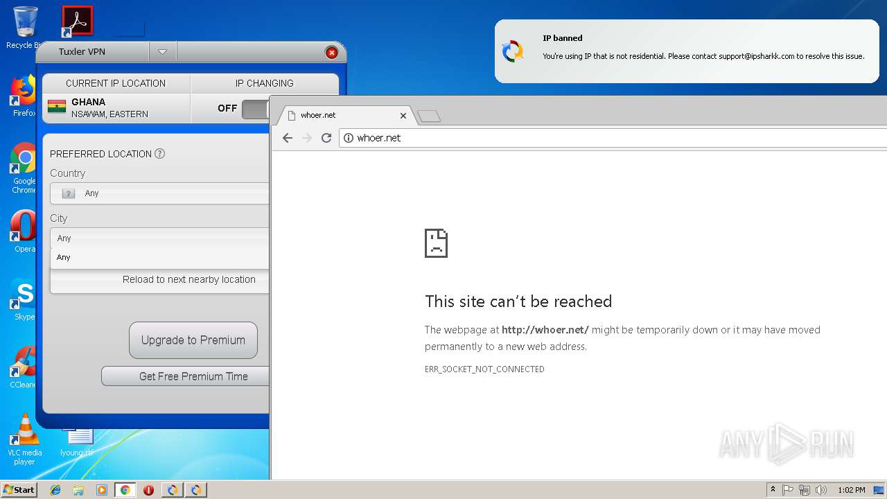Viewport: 887px width, 499px height.
Task: Close the whoer.net tab
Action: (403, 116)
